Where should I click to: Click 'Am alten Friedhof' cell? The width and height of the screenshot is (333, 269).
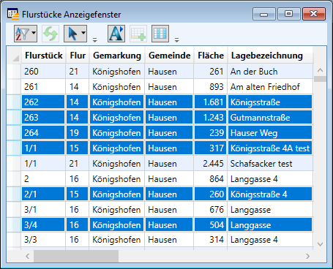[x=270, y=87]
